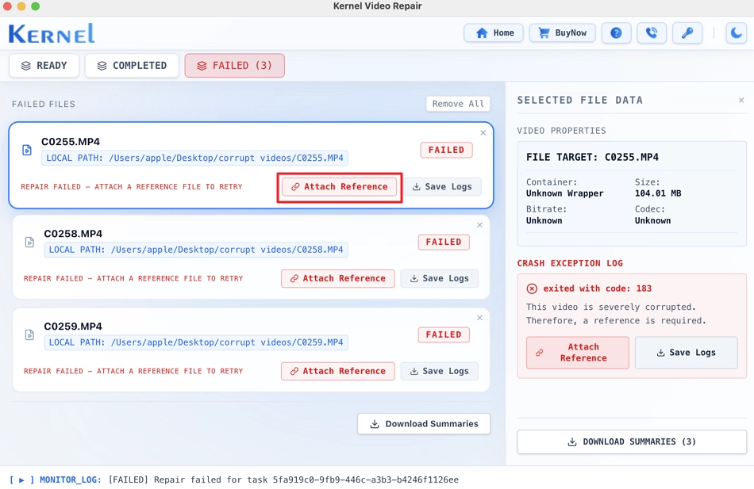Click Download Summaries below the file list
754x489 pixels.
click(424, 424)
